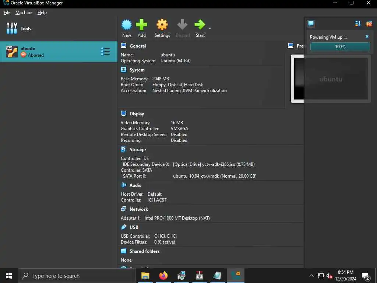Viewport: 377px width, 283px height.
Task: Click the notification sort order icon
Action: (x=358, y=23)
